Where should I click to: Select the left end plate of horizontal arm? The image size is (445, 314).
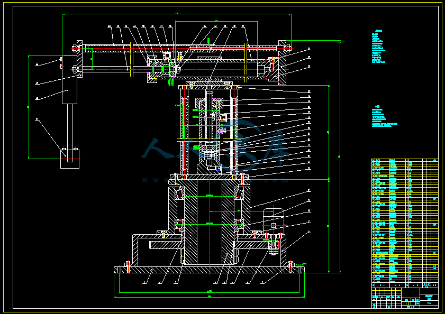point(80,59)
